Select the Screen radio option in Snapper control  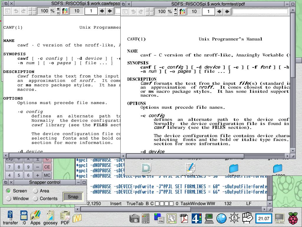[x=8, y=191]
